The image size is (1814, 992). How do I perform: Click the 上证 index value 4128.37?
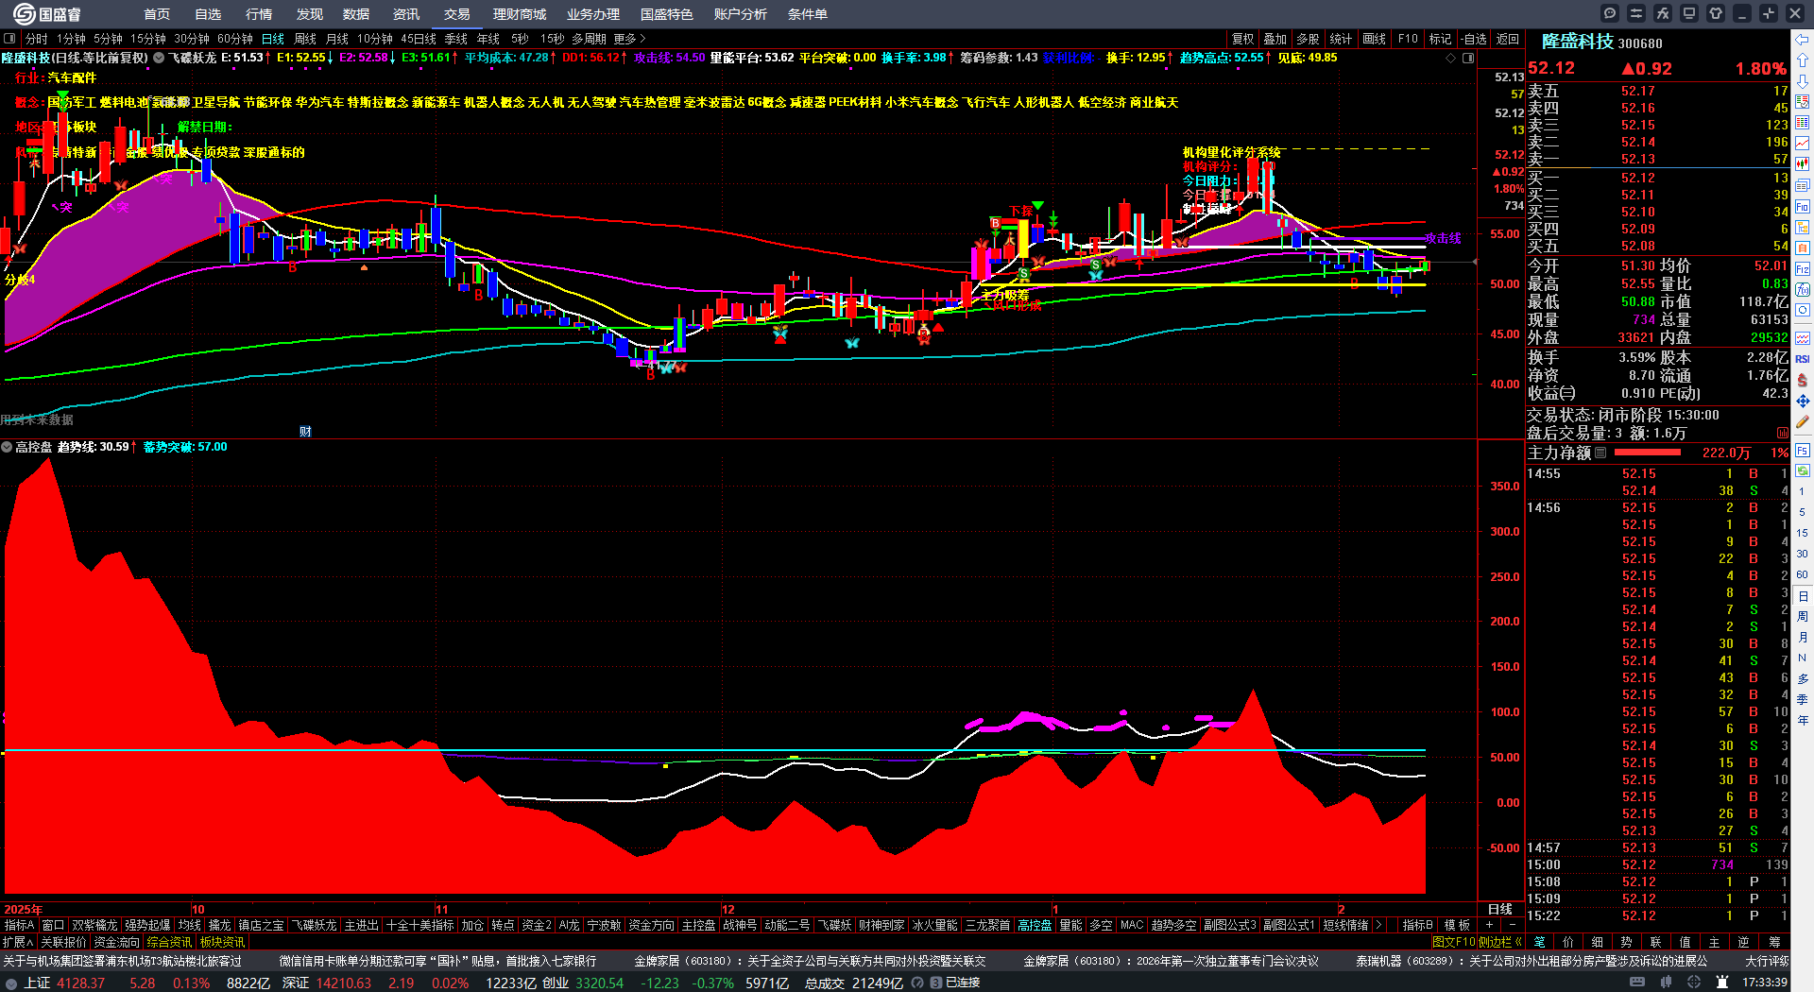click(81, 983)
